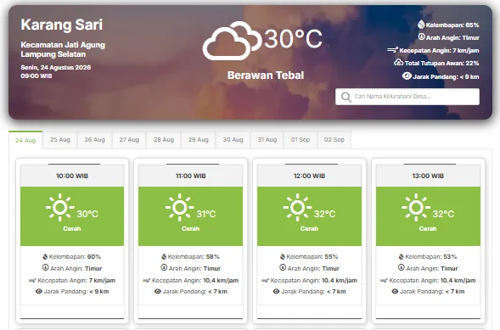This screenshot has height=330, width=500.
Task: Click the large cloudy weather icon
Action: click(232, 41)
